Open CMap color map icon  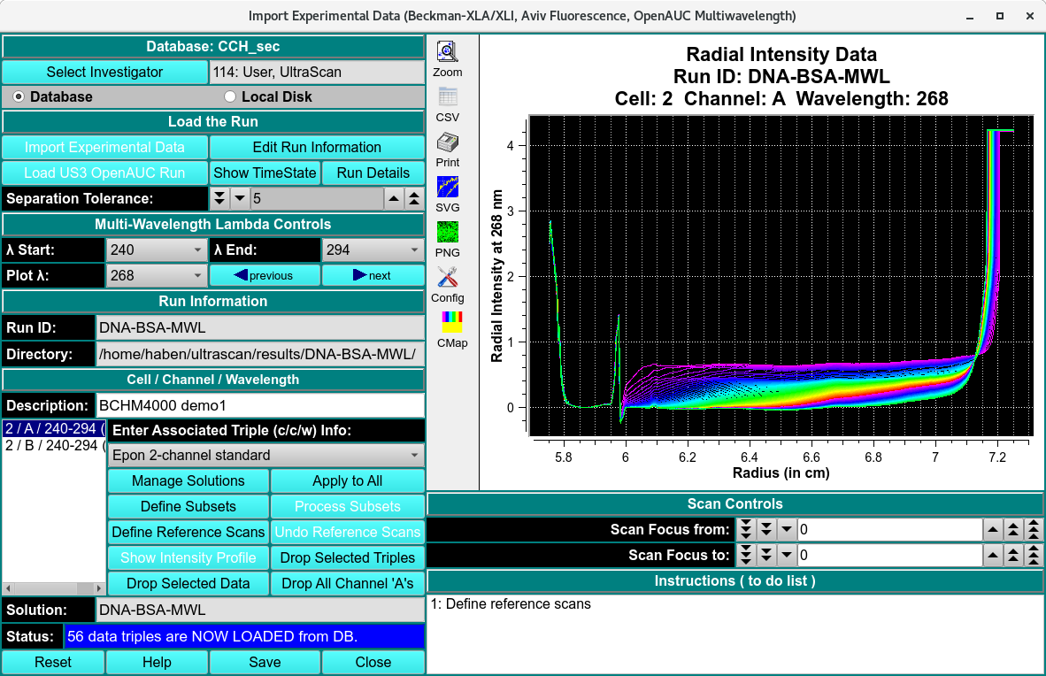(x=451, y=322)
